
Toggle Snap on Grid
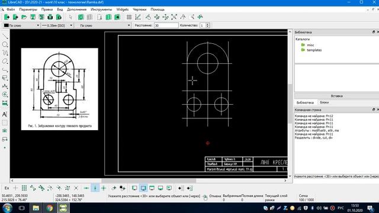click(24, 188)
